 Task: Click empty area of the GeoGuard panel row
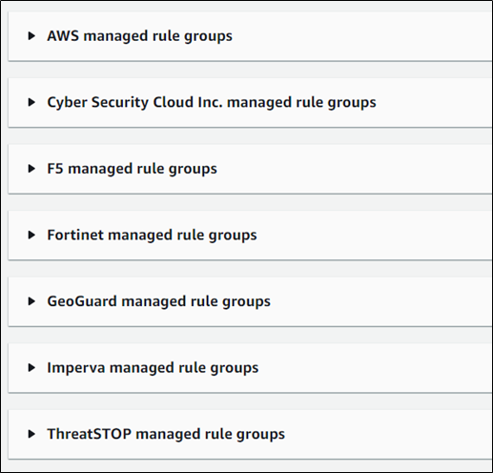tap(381, 301)
